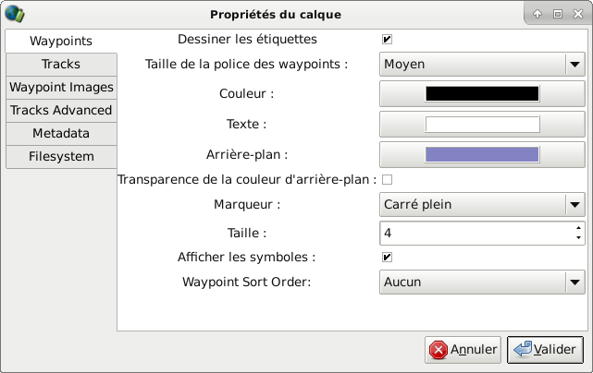Open the waypoint font size dropdown showing Moyen
Screen dimensions: 593x373
click(482, 65)
